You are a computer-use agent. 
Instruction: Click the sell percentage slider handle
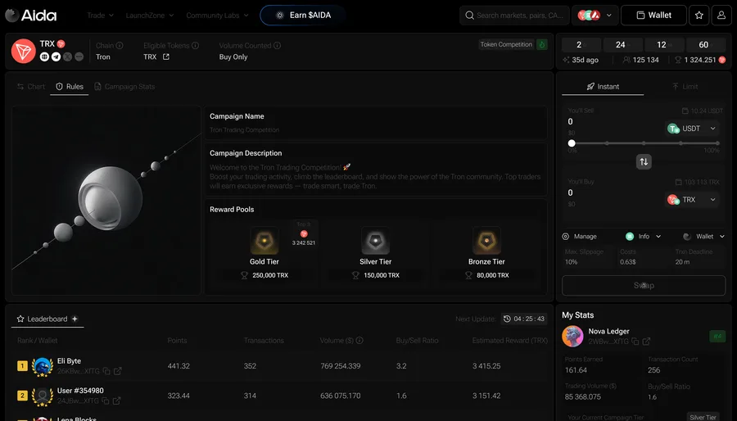tap(572, 143)
